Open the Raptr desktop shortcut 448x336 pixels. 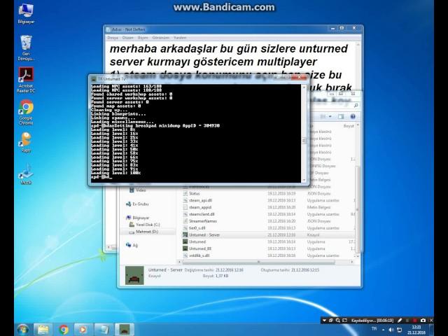pyautogui.click(x=26, y=142)
